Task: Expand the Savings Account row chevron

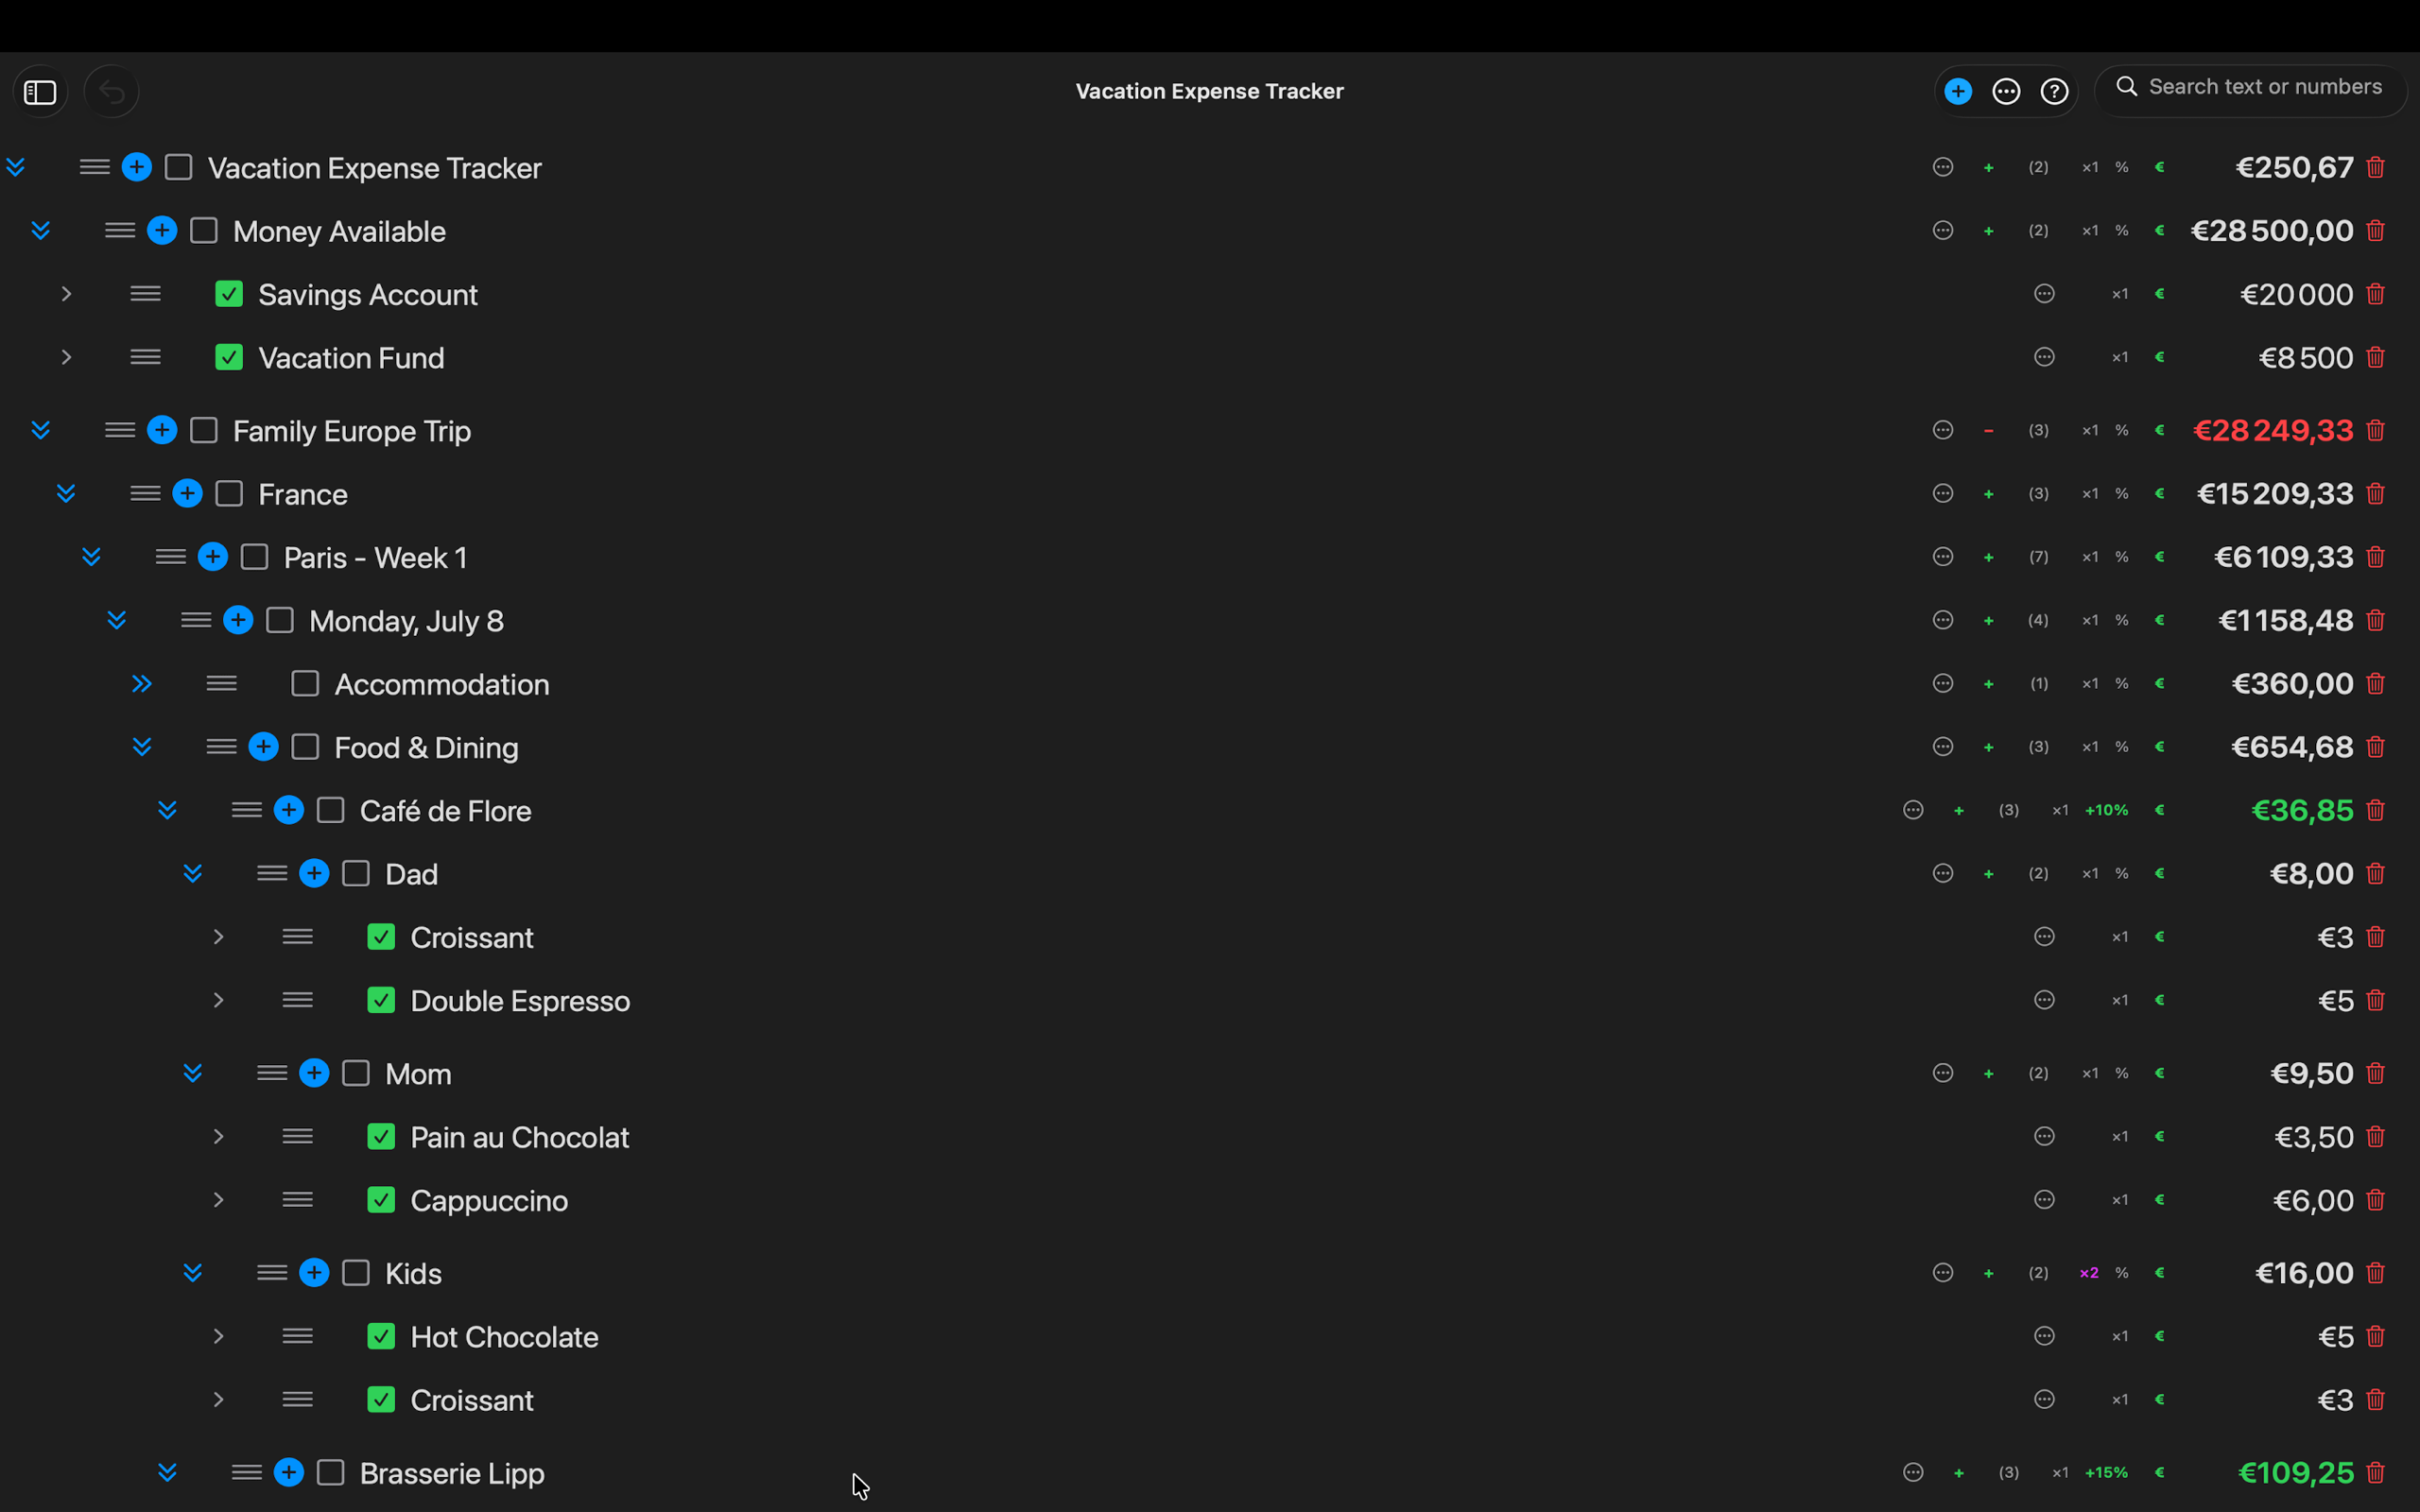Action: [x=66, y=294]
